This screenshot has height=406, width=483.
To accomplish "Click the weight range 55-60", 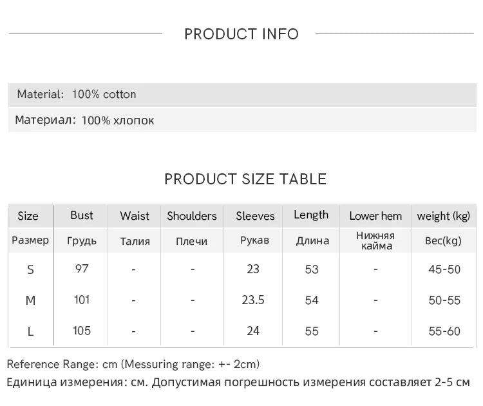I will tap(444, 331).
